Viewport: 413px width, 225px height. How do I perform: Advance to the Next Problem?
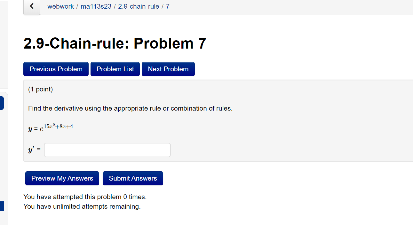(x=168, y=69)
